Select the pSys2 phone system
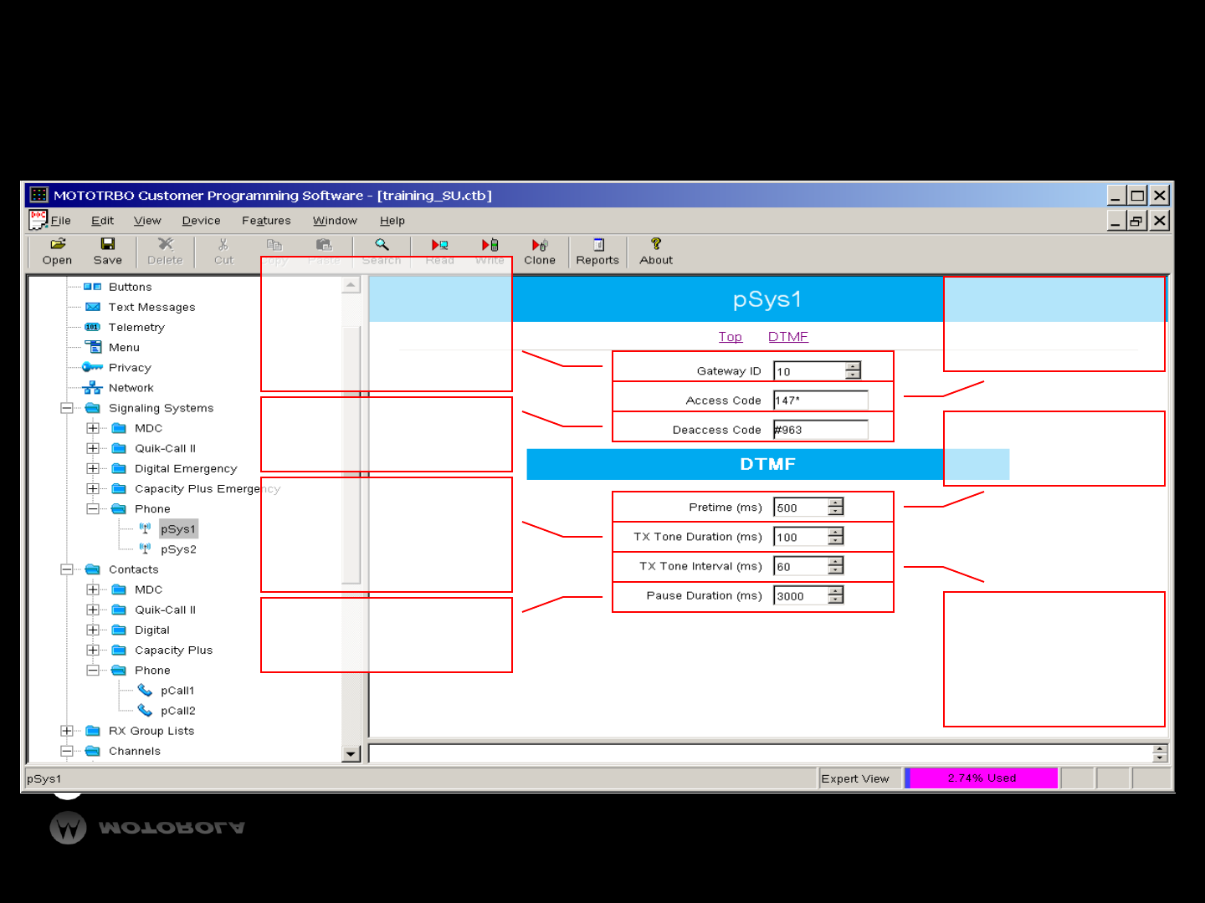 tap(178, 549)
